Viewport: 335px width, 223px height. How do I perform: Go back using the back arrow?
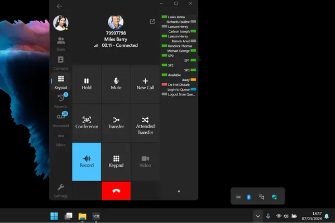[59, 6]
